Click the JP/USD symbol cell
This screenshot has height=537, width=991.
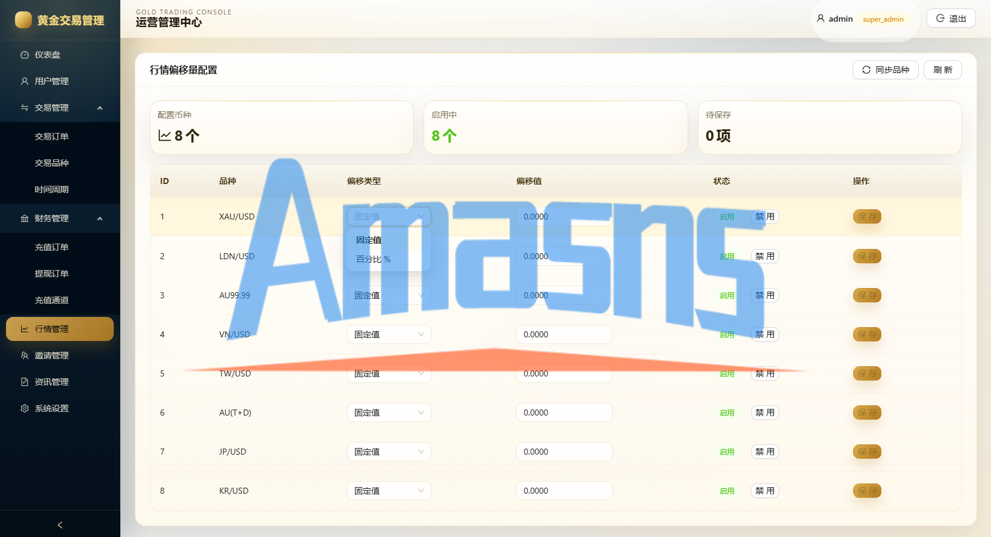point(232,452)
